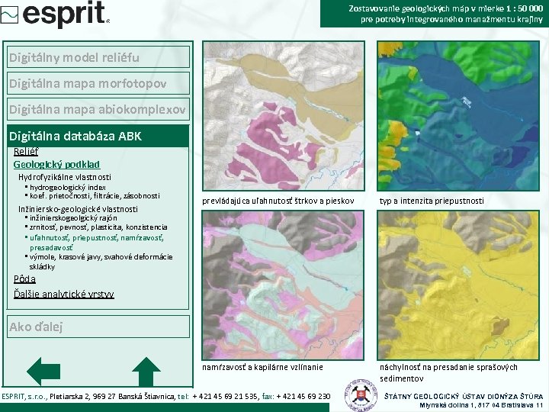The width and height of the screenshot is (549, 412).
Task: Follow the Ďalšie analytické vrstvy link
Action: tap(64, 294)
